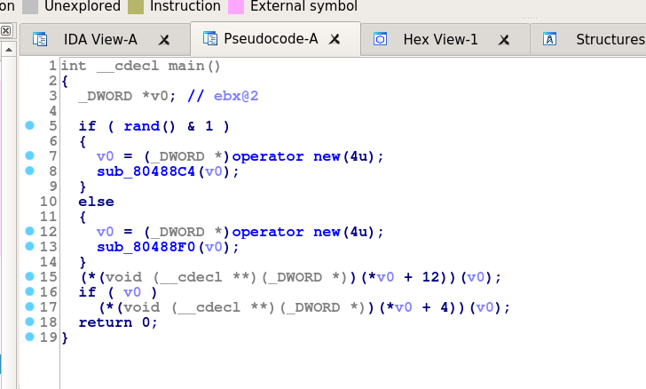Toggle breakpoint dot on line 5
The width and height of the screenshot is (646, 389).
(x=29, y=125)
